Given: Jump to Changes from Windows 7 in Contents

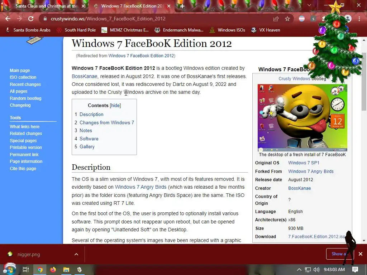Looking at the screenshot, I should (x=107, y=122).
